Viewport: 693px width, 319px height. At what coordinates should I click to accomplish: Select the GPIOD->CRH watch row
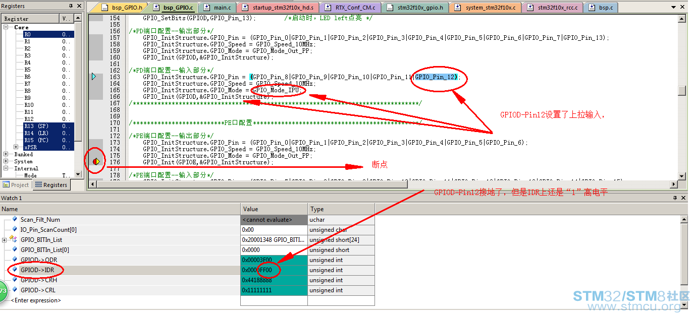point(188,280)
